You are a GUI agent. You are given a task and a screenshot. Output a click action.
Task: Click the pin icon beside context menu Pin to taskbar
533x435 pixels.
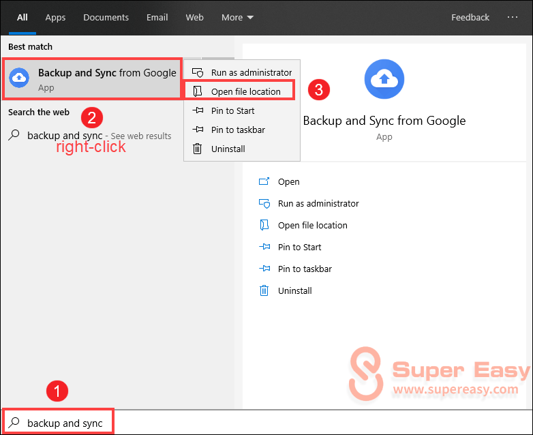198,130
